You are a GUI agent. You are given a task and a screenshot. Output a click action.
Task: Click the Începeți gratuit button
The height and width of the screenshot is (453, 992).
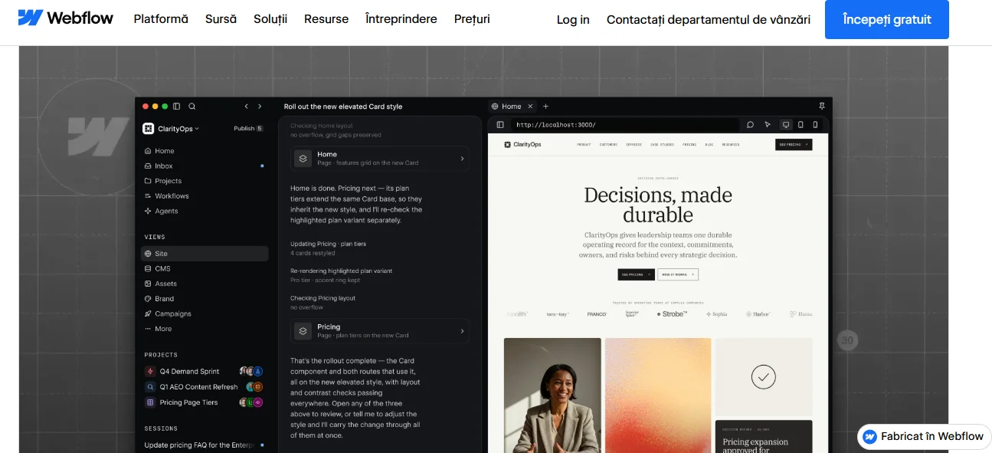click(887, 19)
